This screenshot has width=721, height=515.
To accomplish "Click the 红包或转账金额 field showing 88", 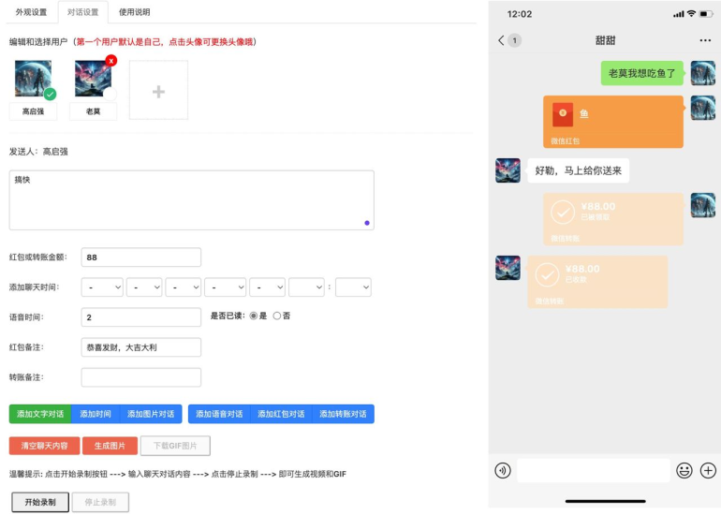I will tap(141, 257).
